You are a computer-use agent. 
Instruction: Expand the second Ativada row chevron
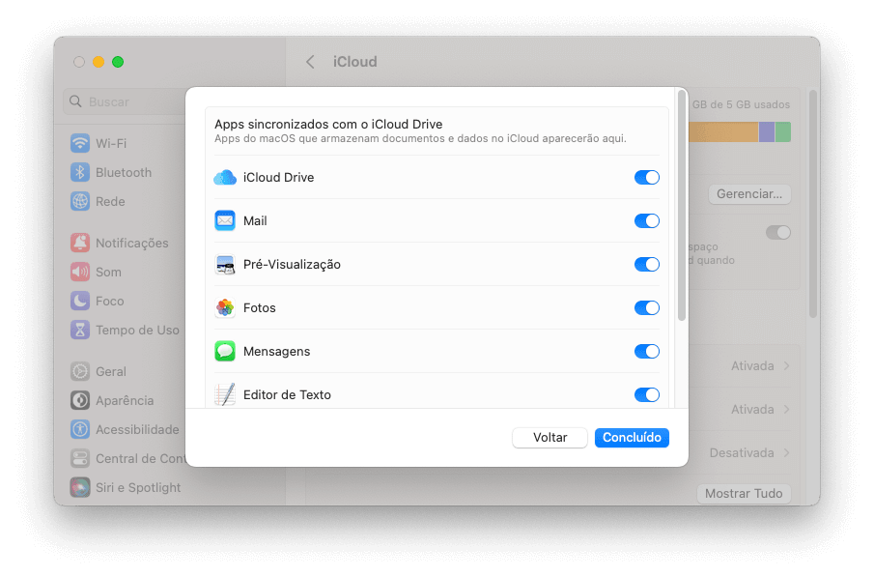(x=786, y=410)
